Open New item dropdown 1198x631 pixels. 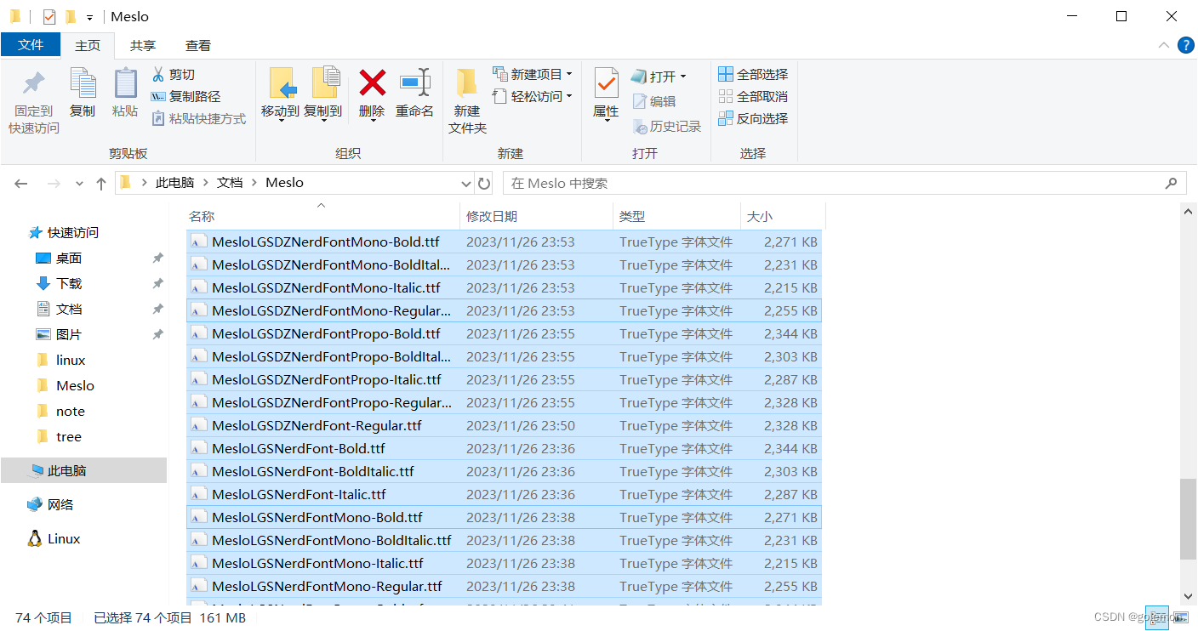532,75
